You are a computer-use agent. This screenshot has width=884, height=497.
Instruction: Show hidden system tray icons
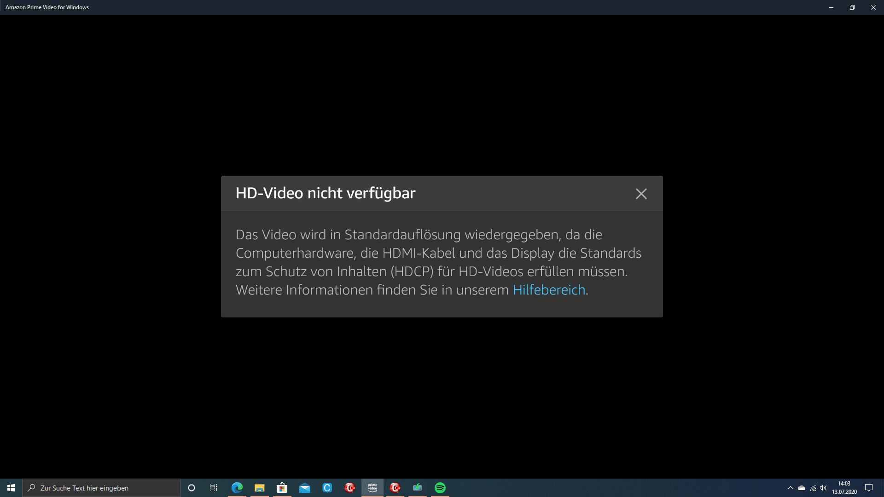[x=791, y=488]
